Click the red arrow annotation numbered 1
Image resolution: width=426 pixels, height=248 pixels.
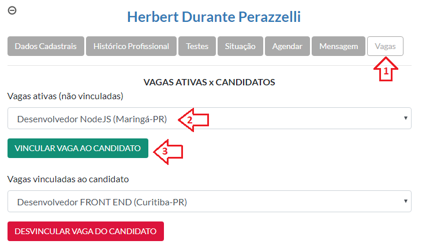(x=386, y=69)
